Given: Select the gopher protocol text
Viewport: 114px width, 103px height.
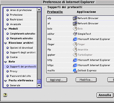Looking at the screenshot, I should pos(51,55).
